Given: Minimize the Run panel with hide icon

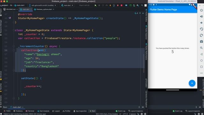Looking at the screenshot, I should pos(143,107).
